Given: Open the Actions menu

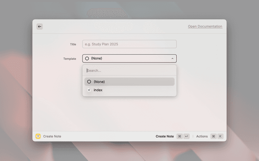Looking at the screenshot, I should (202, 136).
